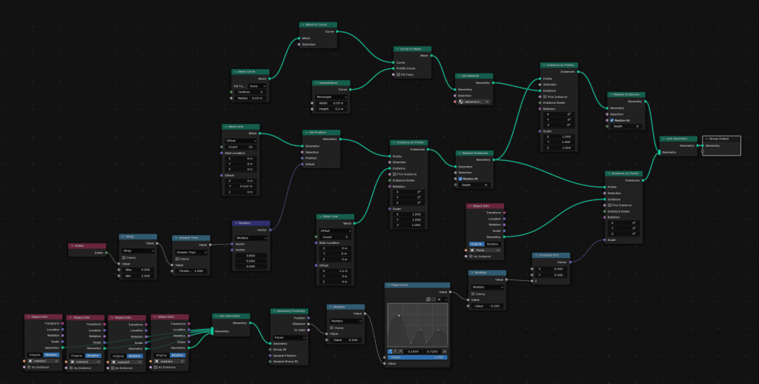Check As Instance on marble1 Object Info
Viewport: 759px width, 384px height.
pyautogui.click(x=27, y=367)
